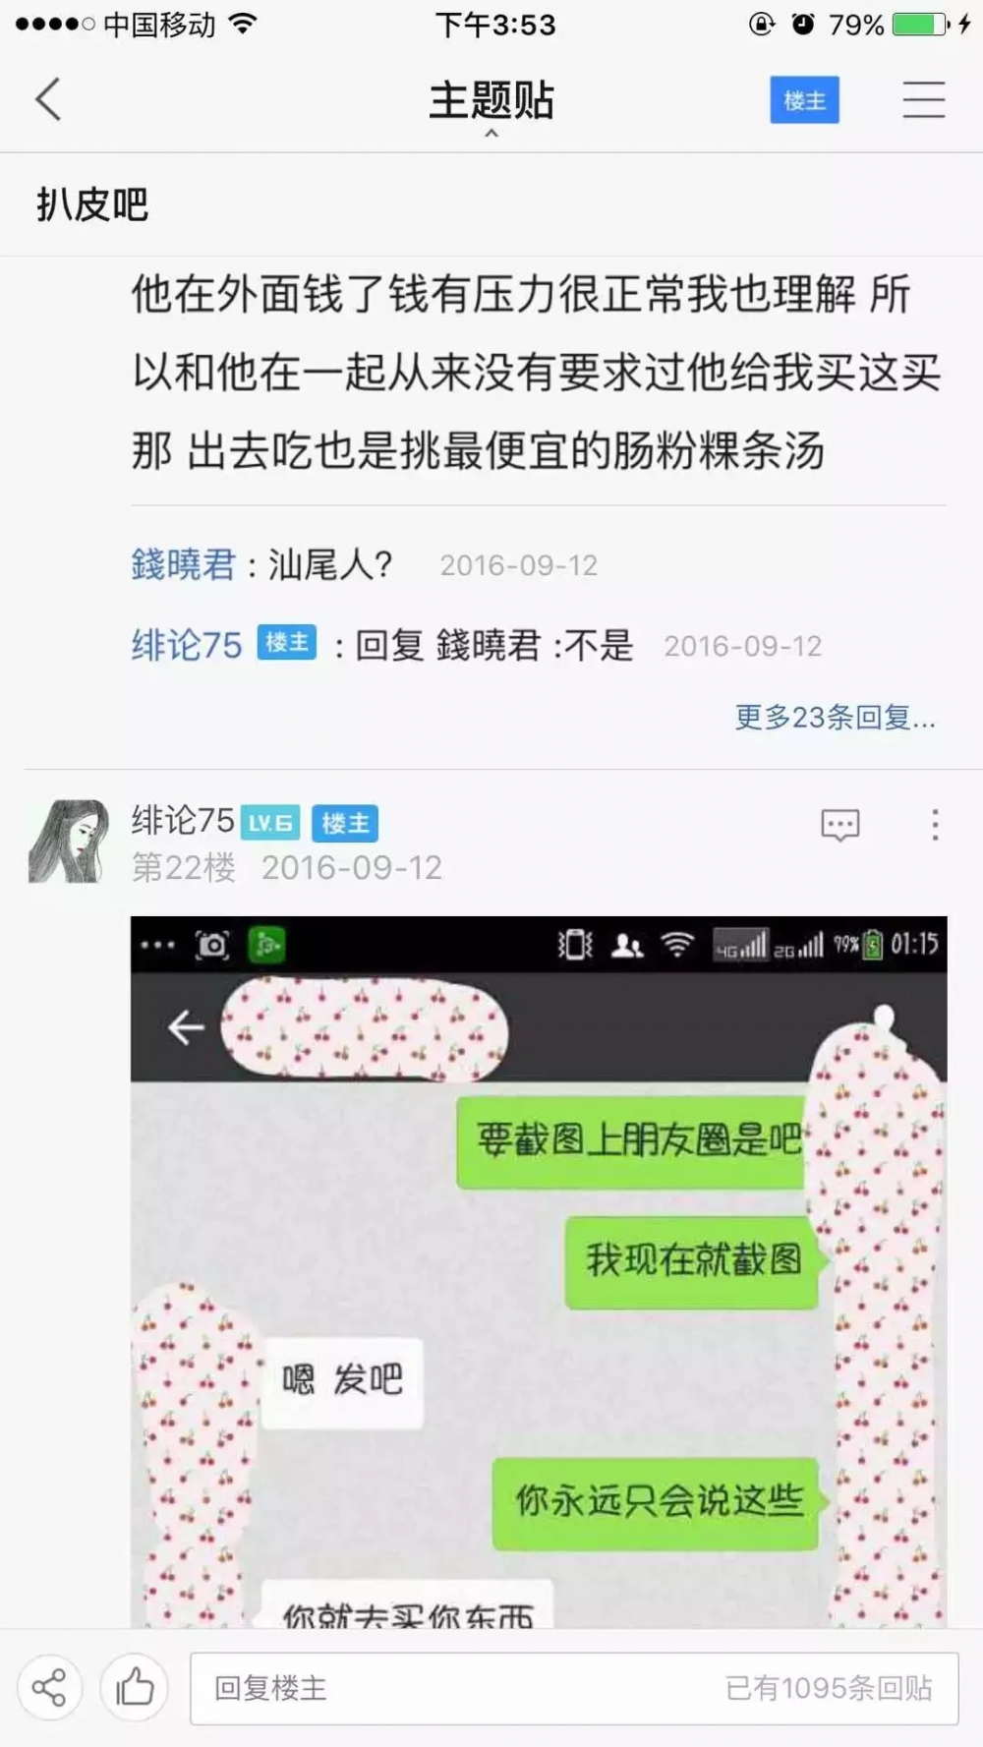Viewport: 983px width, 1747px height.
Task: Expand the 主题贴 title dropdown caret
Action: point(491,133)
